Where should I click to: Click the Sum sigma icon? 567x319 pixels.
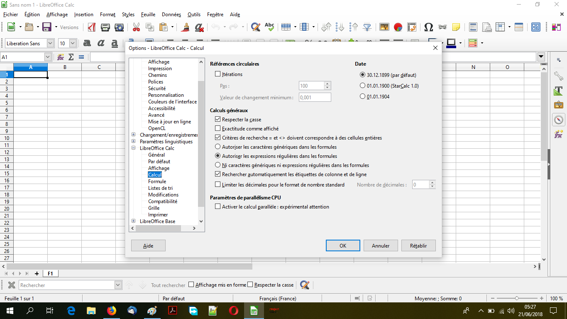tap(71, 57)
